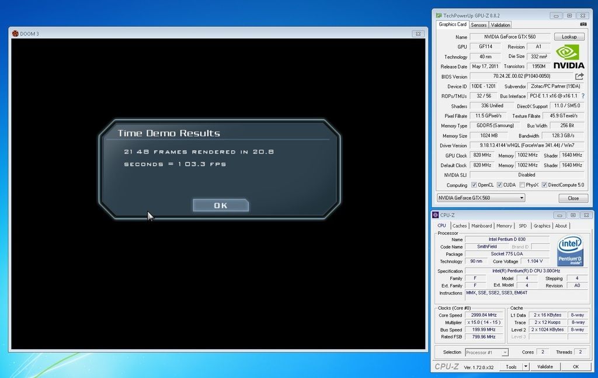Screen dimensions: 598x378
Task: Open the Memory tab in CPU-Z
Action: 504,226
